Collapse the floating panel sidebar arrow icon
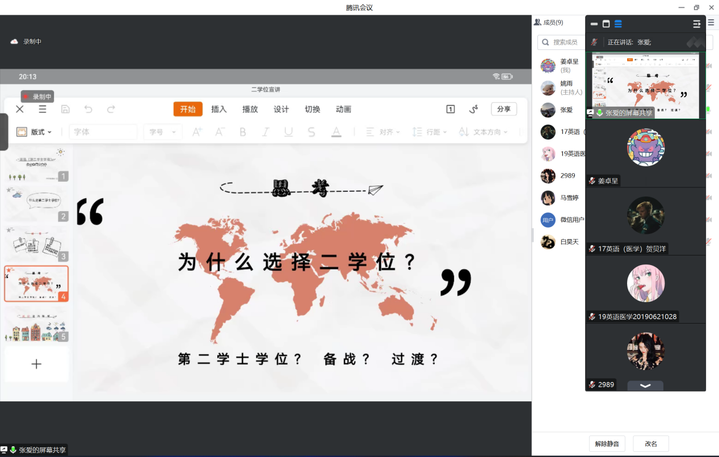This screenshot has width=719, height=457. tap(697, 24)
